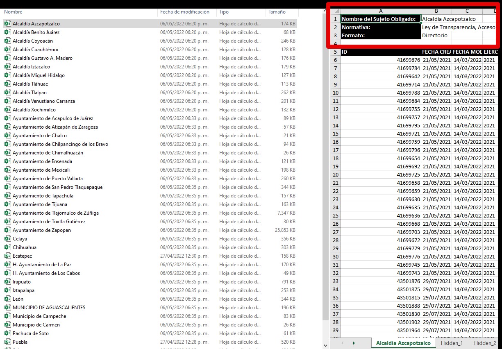Select spreadsheet row header 10

click(335, 93)
